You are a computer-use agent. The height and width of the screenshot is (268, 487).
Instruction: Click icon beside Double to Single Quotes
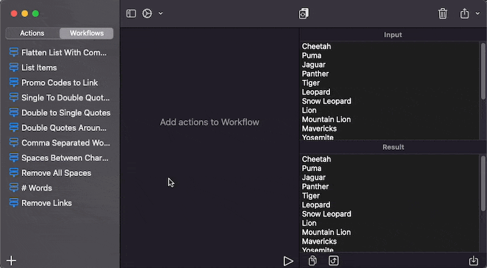point(14,113)
